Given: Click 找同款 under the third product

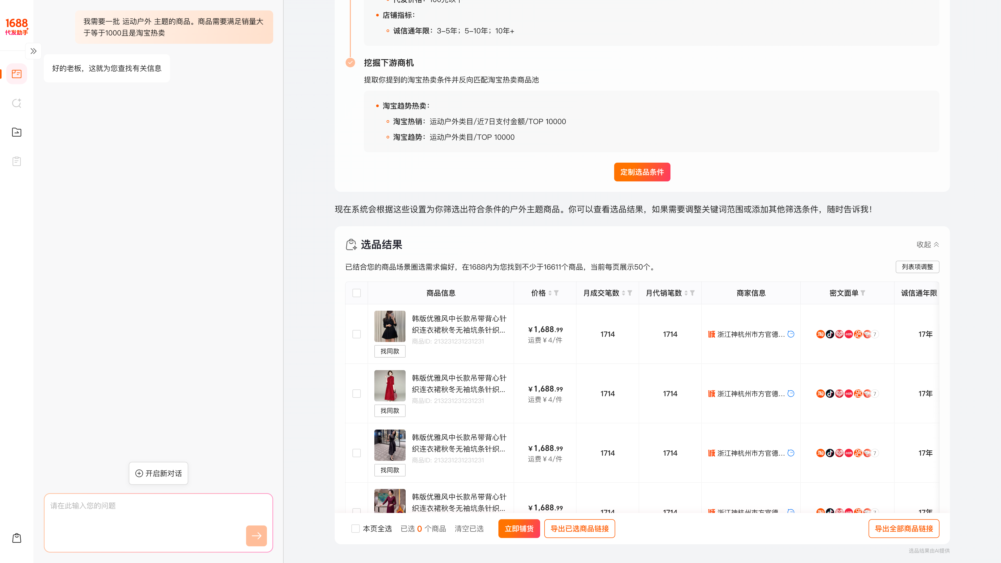Looking at the screenshot, I should click(390, 470).
